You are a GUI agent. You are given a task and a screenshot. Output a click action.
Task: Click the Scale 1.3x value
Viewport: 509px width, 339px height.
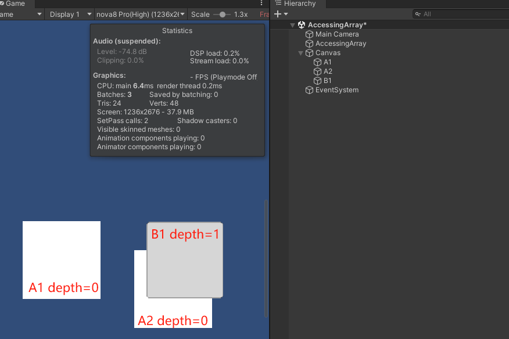tap(241, 15)
